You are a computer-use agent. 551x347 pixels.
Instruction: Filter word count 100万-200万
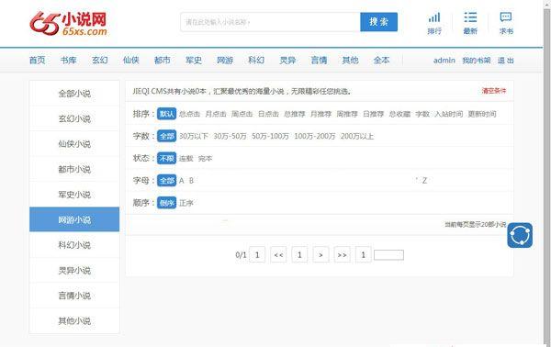[x=315, y=136]
